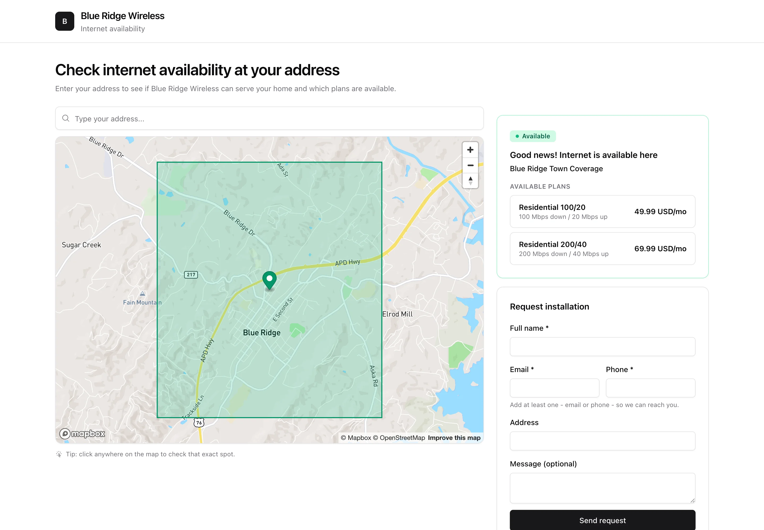Click the AVAILABLE PLANS heading
Screen dimensions: 764x530
click(x=540, y=187)
